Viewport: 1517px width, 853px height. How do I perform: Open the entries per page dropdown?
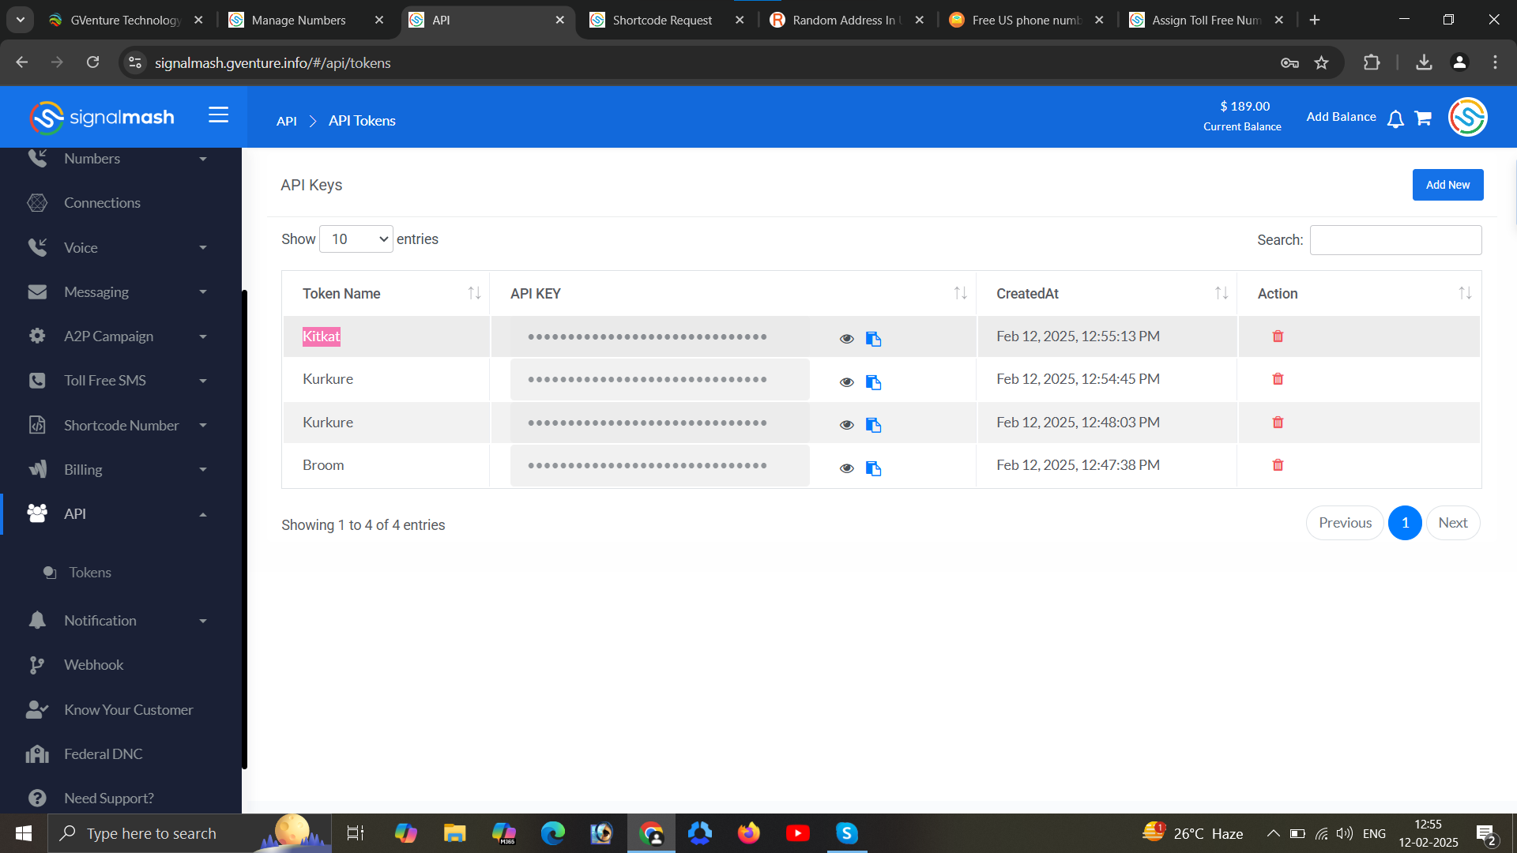pos(356,239)
